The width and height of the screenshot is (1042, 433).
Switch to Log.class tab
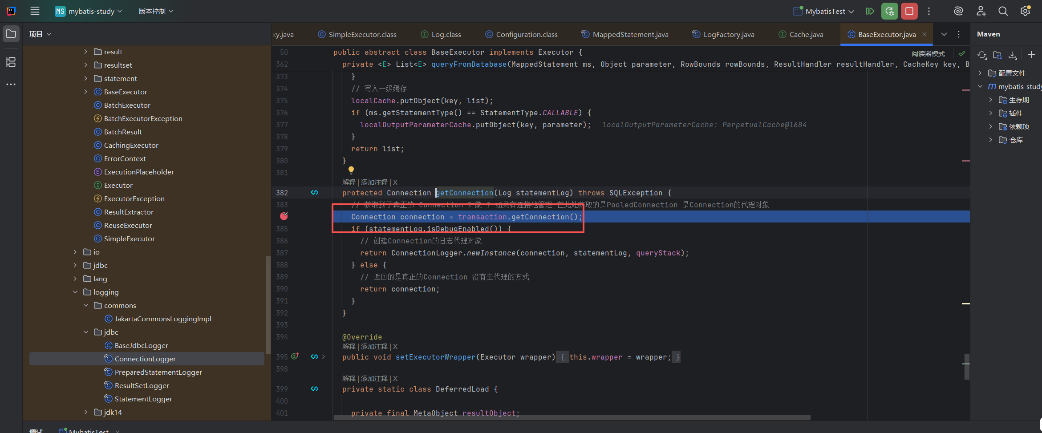click(x=441, y=34)
